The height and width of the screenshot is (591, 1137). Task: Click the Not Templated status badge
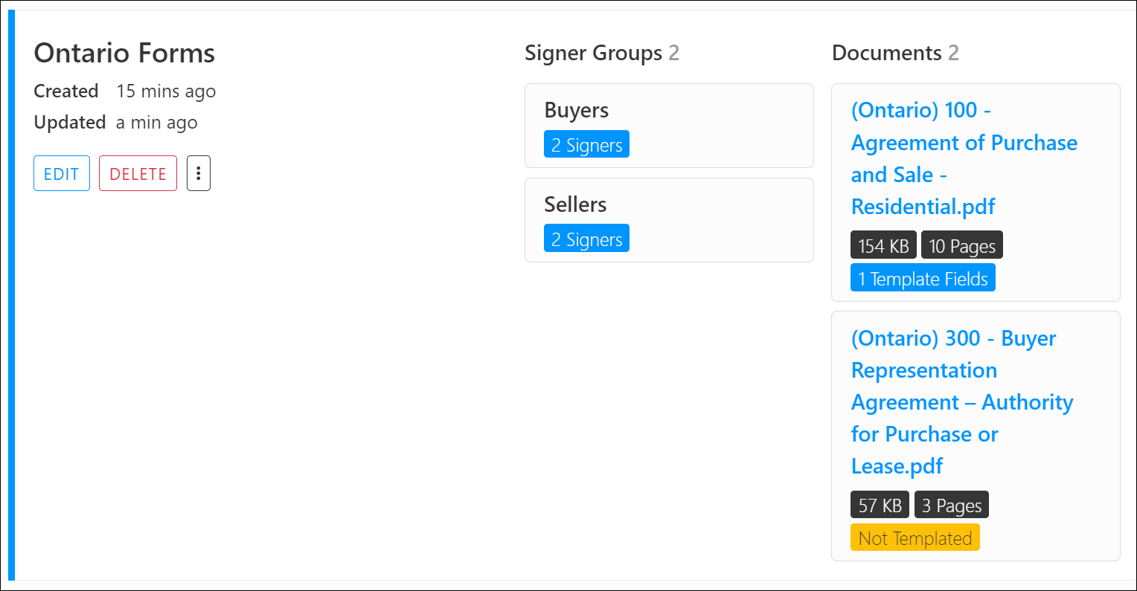915,537
